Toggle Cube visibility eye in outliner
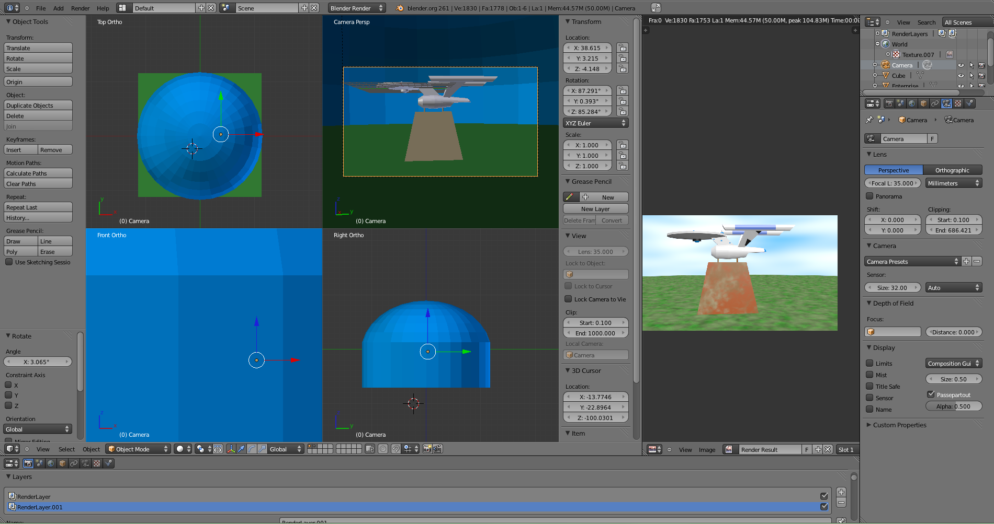The width and height of the screenshot is (994, 524). point(961,76)
